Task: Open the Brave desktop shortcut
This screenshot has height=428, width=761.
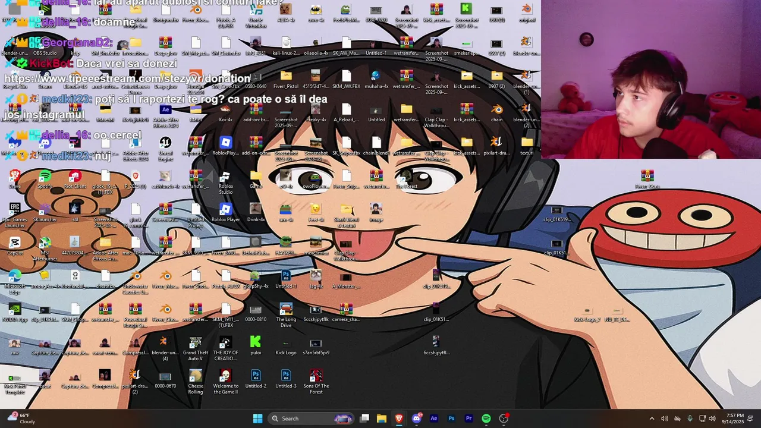Action: (15, 179)
